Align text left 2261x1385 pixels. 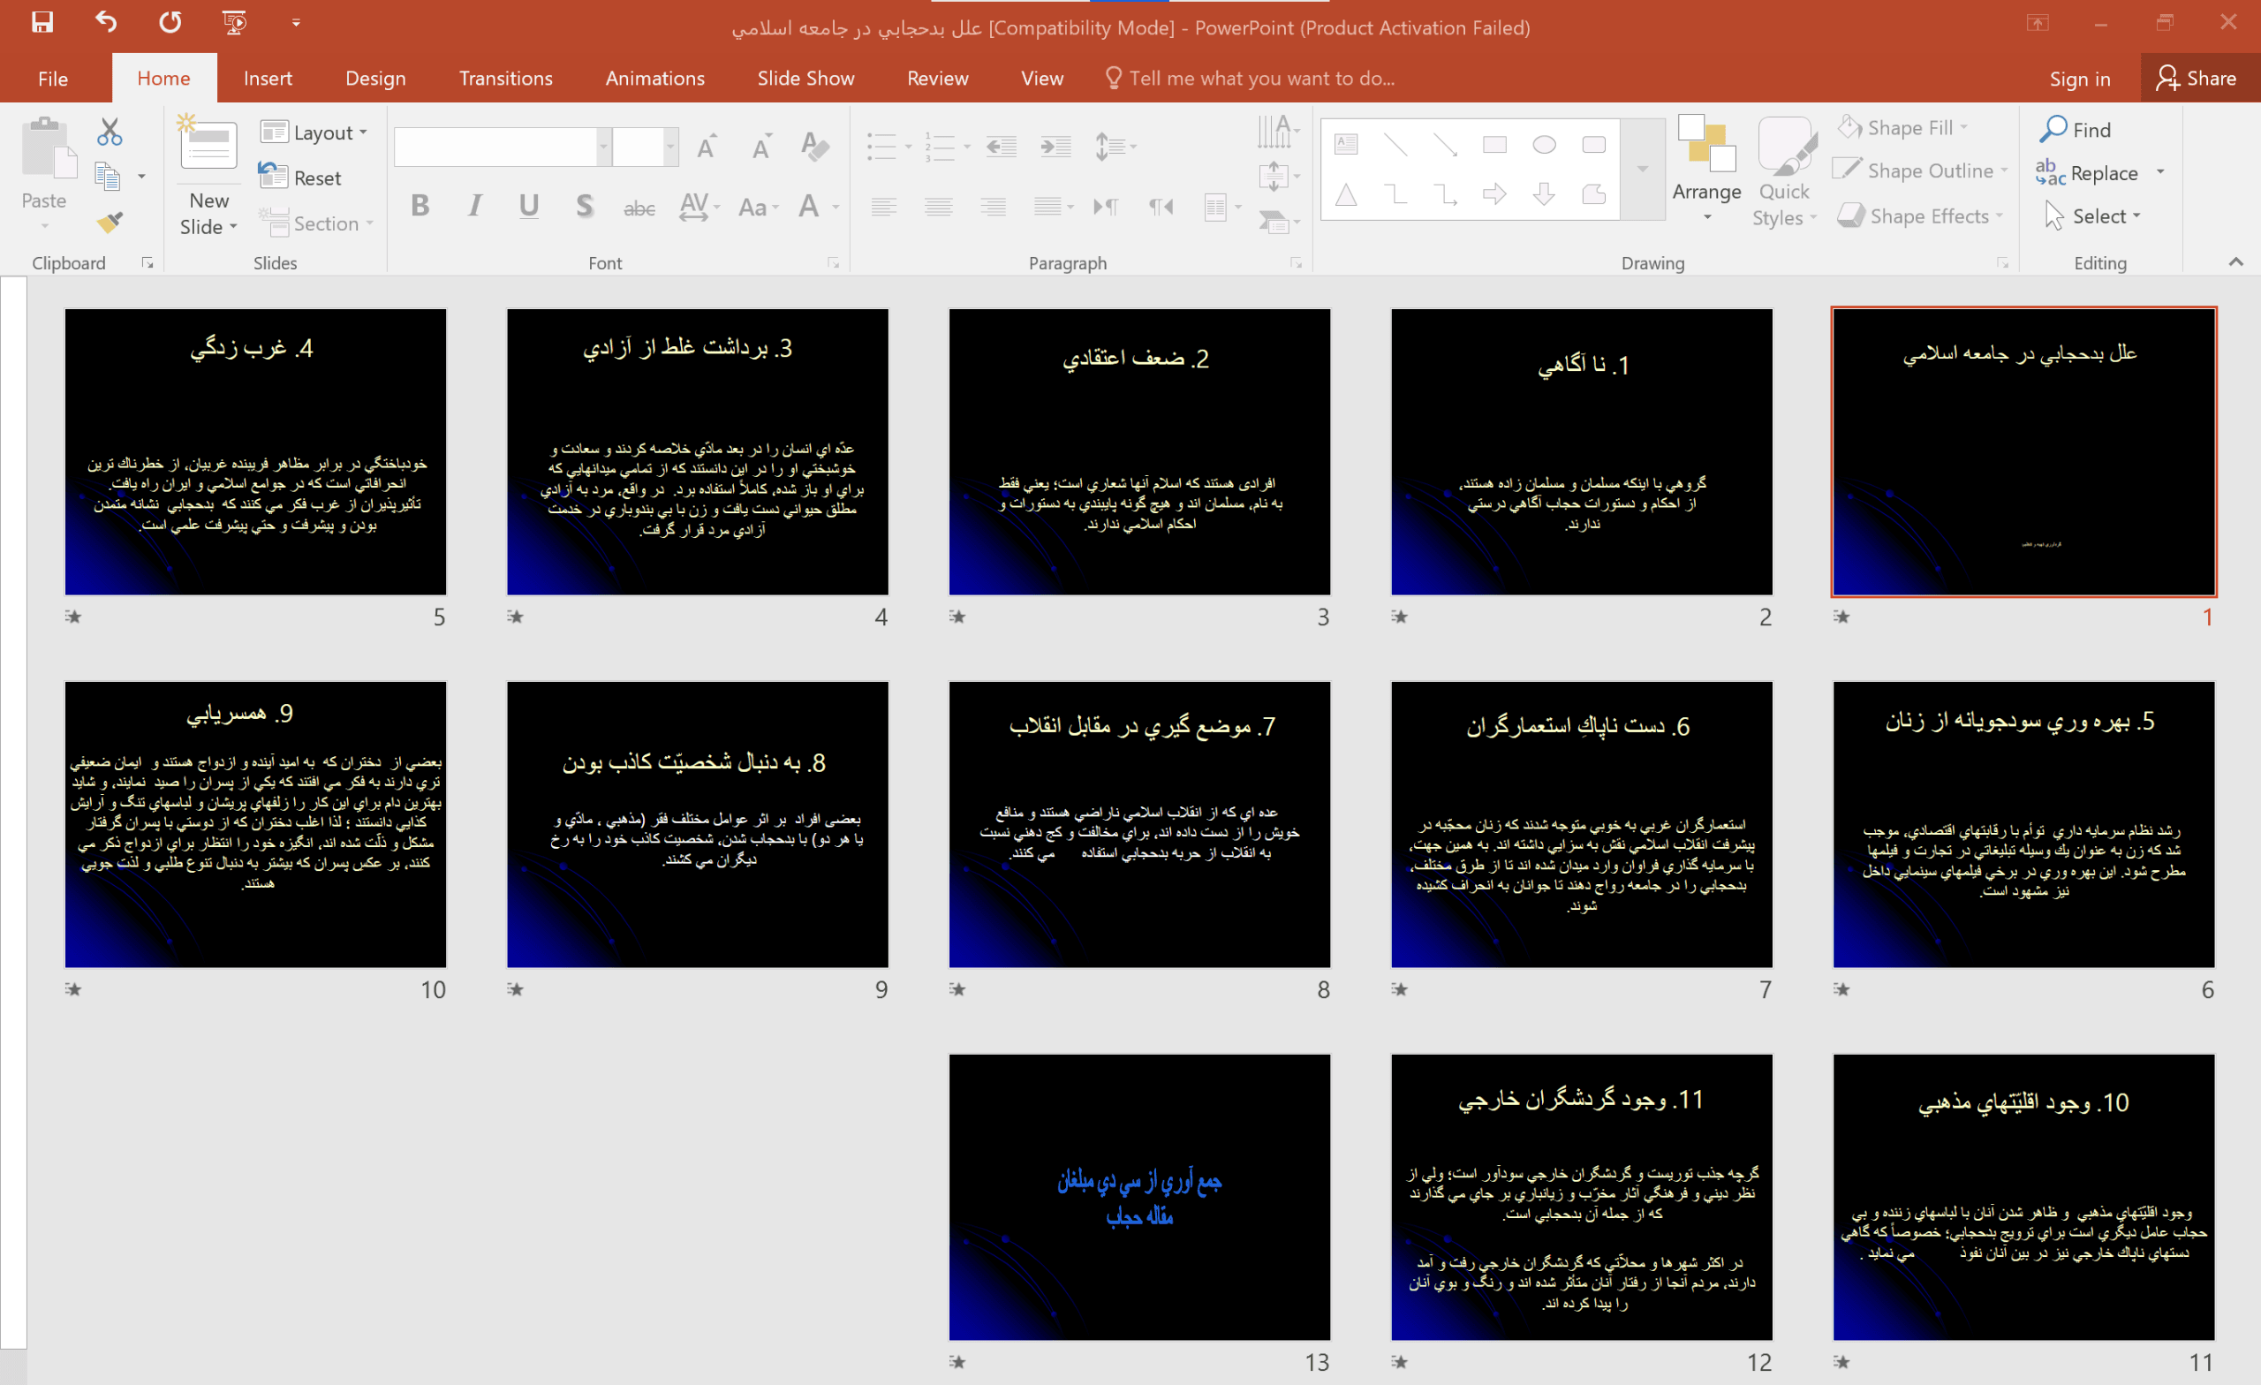[x=884, y=207]
